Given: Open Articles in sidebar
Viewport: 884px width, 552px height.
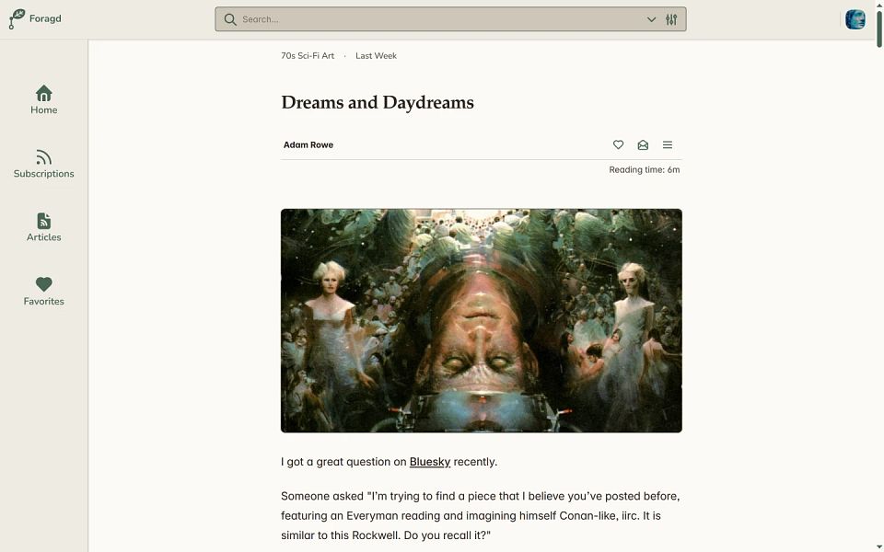Looking at the screenshot, I should 44,227.
